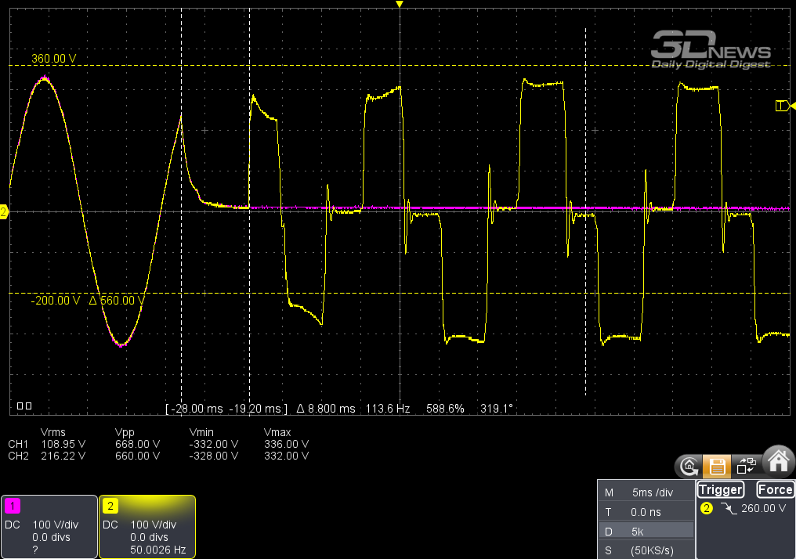Open the Trigger menu
Viewport: 796px width, 559px height.
pyautogui.click(x=720, y=490)
